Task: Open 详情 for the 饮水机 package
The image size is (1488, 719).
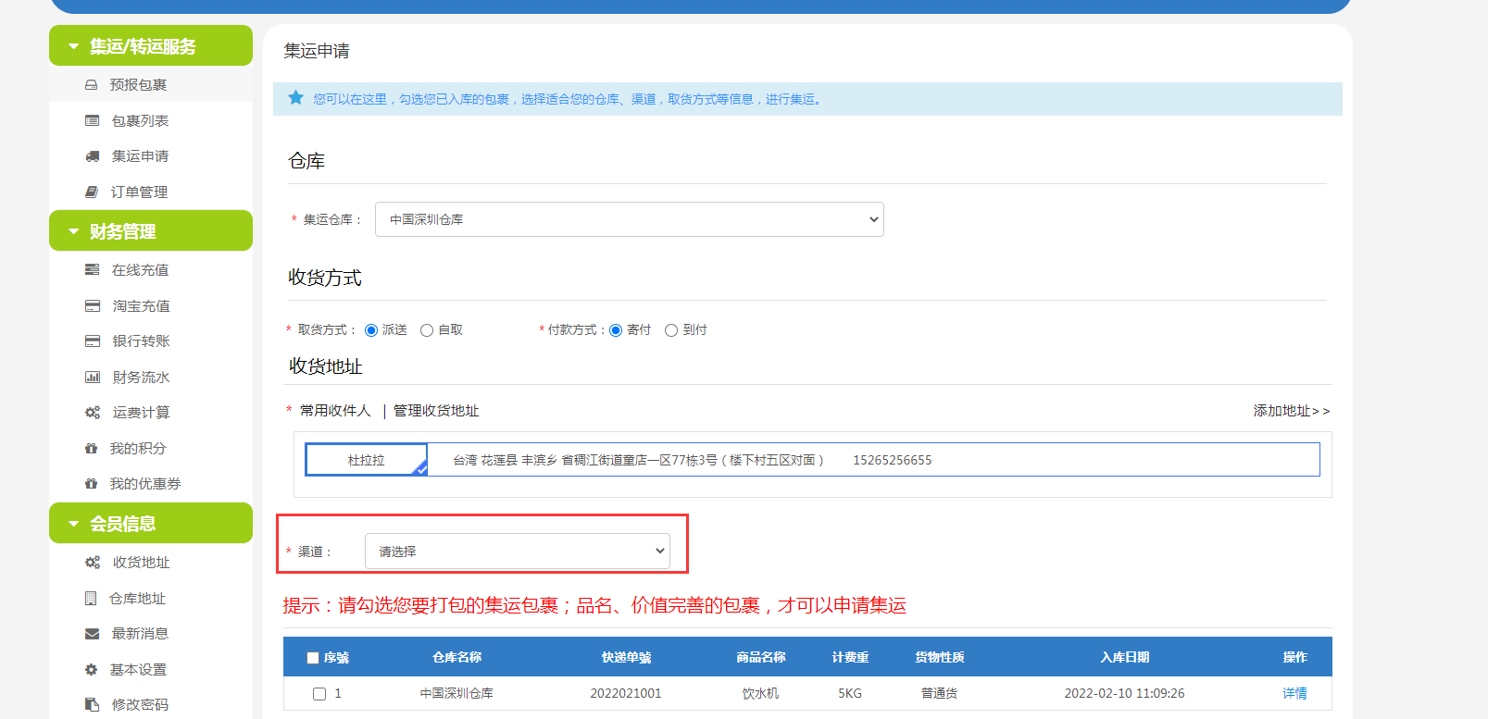Action: click(1294, 693)
